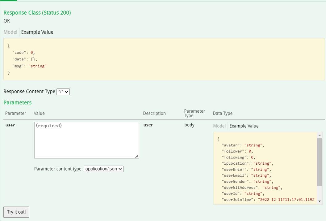This screenshot has width=326, height=221.
Task: Click the example JSON scrollbar up arrow
Action: 320,135
